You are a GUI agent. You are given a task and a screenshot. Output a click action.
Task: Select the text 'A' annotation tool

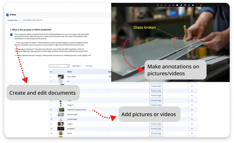[169, 5]
